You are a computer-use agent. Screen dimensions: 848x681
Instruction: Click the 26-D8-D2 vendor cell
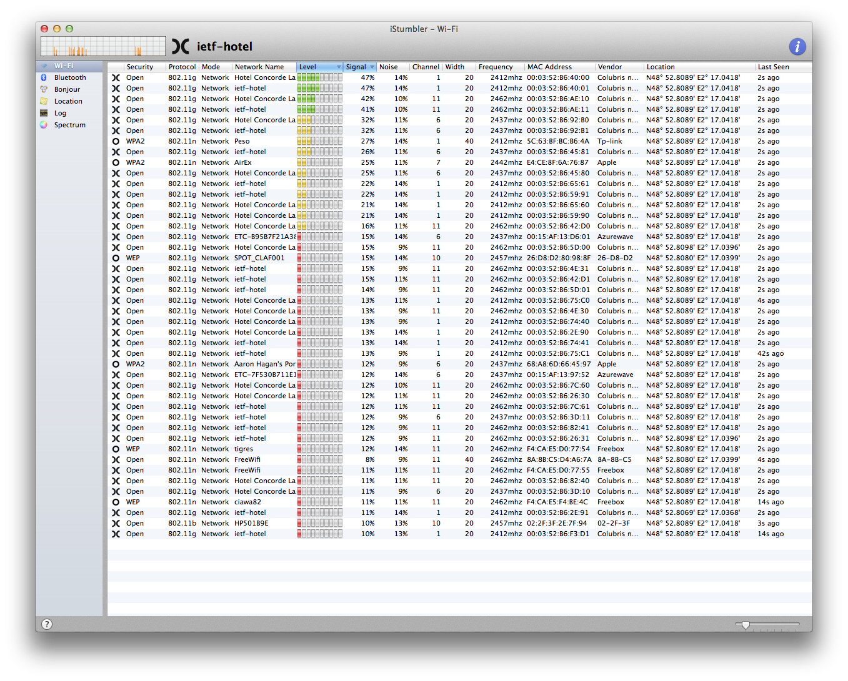614,258
